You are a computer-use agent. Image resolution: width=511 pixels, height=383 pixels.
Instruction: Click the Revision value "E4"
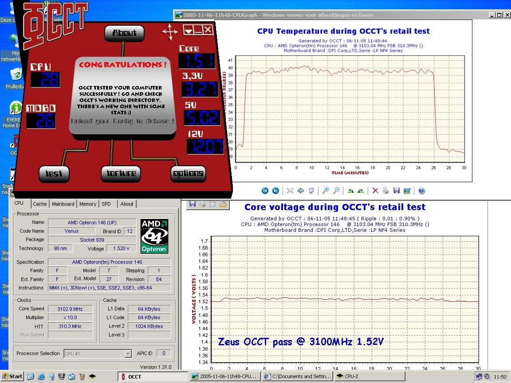pos(159,279)
